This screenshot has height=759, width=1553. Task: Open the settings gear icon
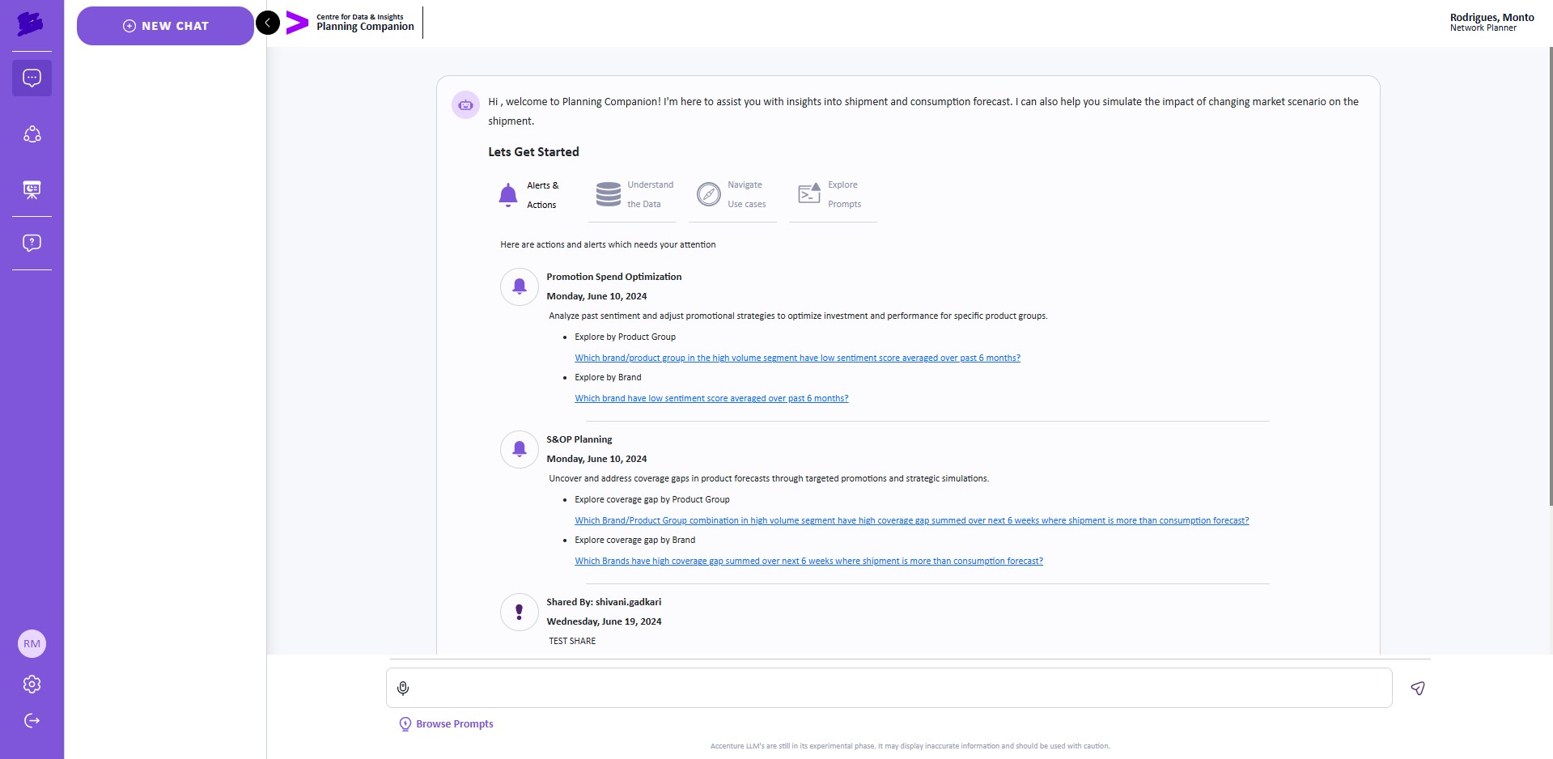pyautogui.click(x=32, y=685)
